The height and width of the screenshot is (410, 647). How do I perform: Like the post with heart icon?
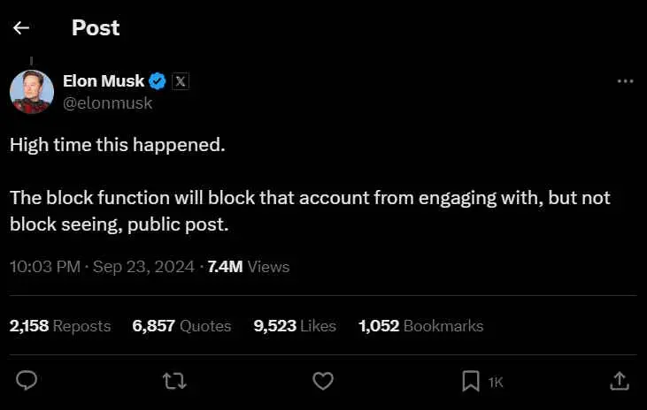[x=323, y=381]
